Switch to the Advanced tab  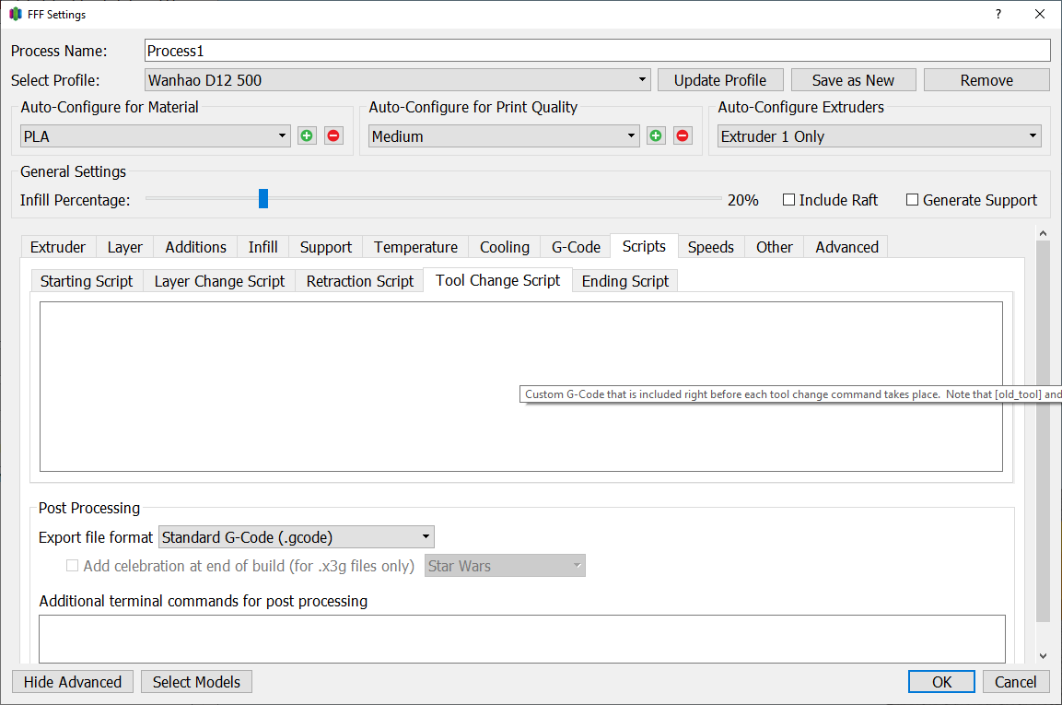[846, 247]
